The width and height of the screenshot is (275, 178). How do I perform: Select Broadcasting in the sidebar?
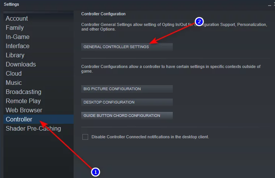(x=39, y=92)
